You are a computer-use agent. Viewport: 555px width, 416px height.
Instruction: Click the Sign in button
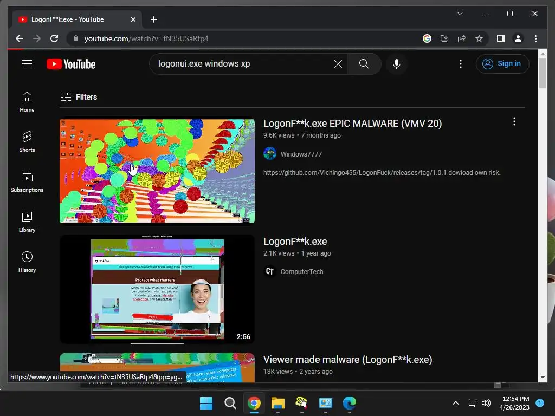tap(502, 64)
